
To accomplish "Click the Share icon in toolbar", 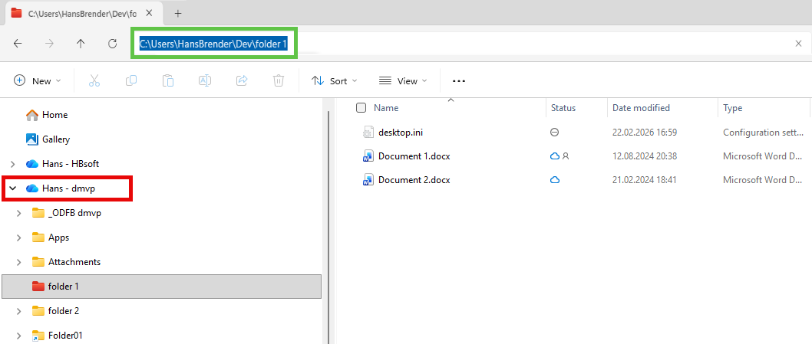I will click(x=242, y=80).
